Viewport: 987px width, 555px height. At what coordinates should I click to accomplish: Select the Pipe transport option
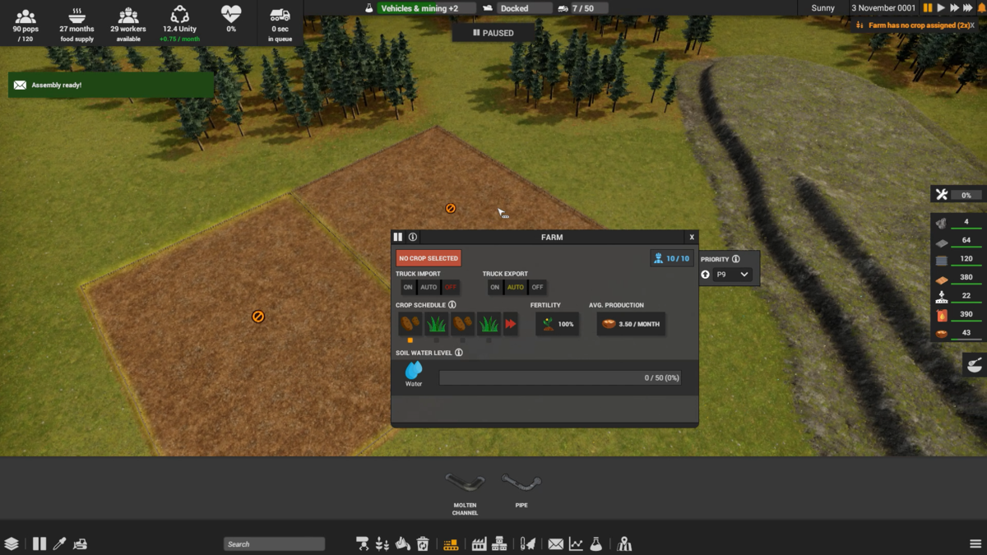pos(521,492)
